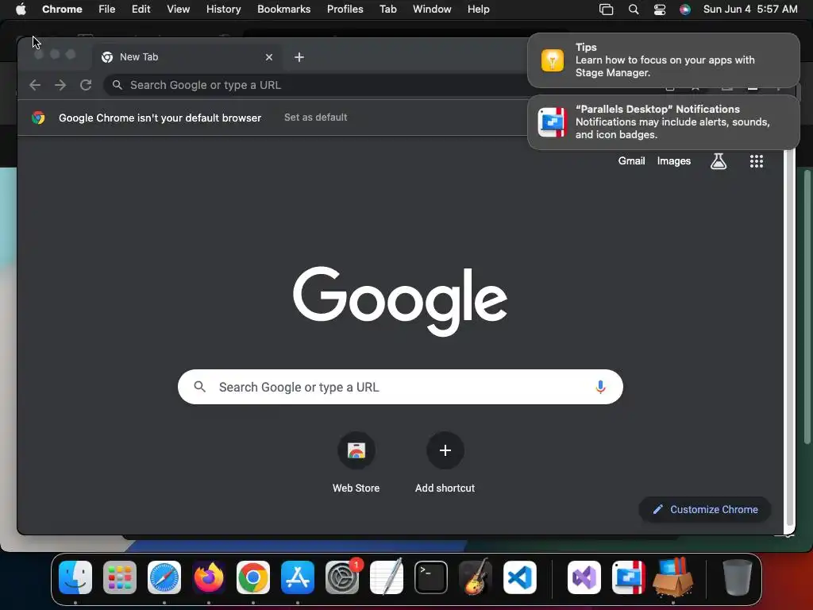Open the Edit menu

tap(141, 10)
